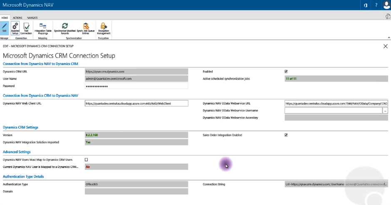Toggle the Enabled checkbox
Image resolution: width=391 pixels, height=205 pixels.
286,71
